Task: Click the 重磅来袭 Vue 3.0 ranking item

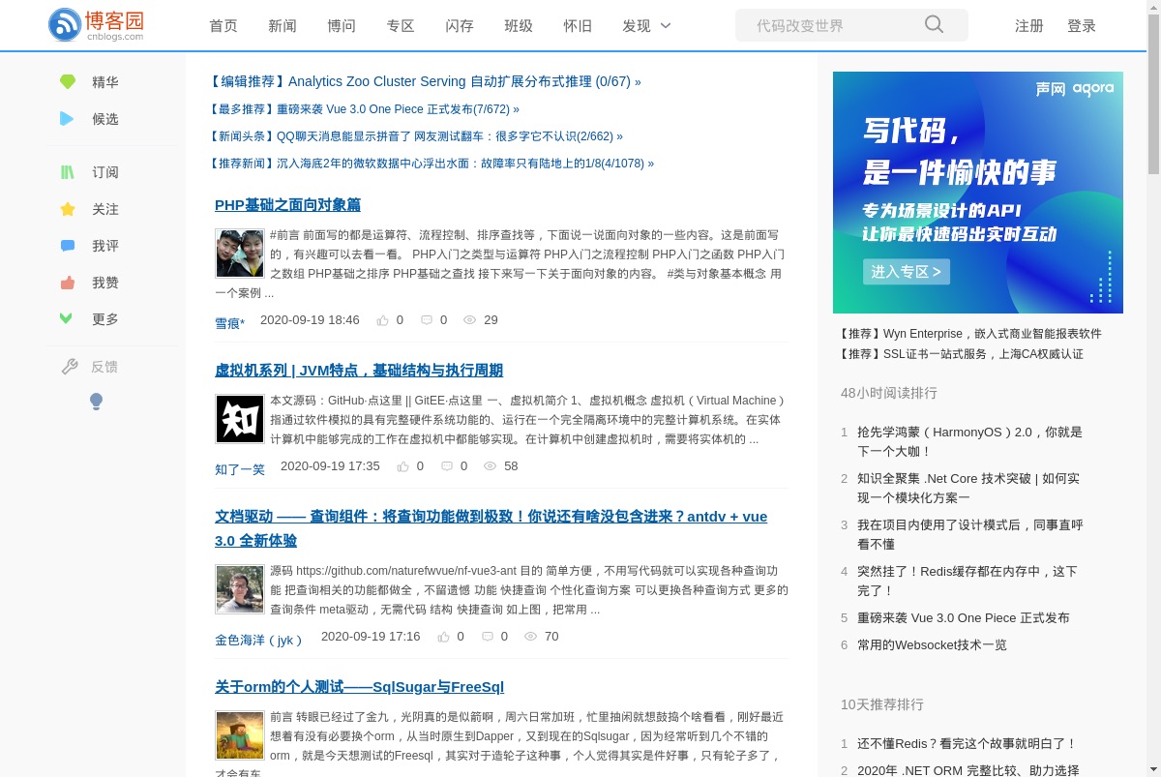Action: pos(964,617)
